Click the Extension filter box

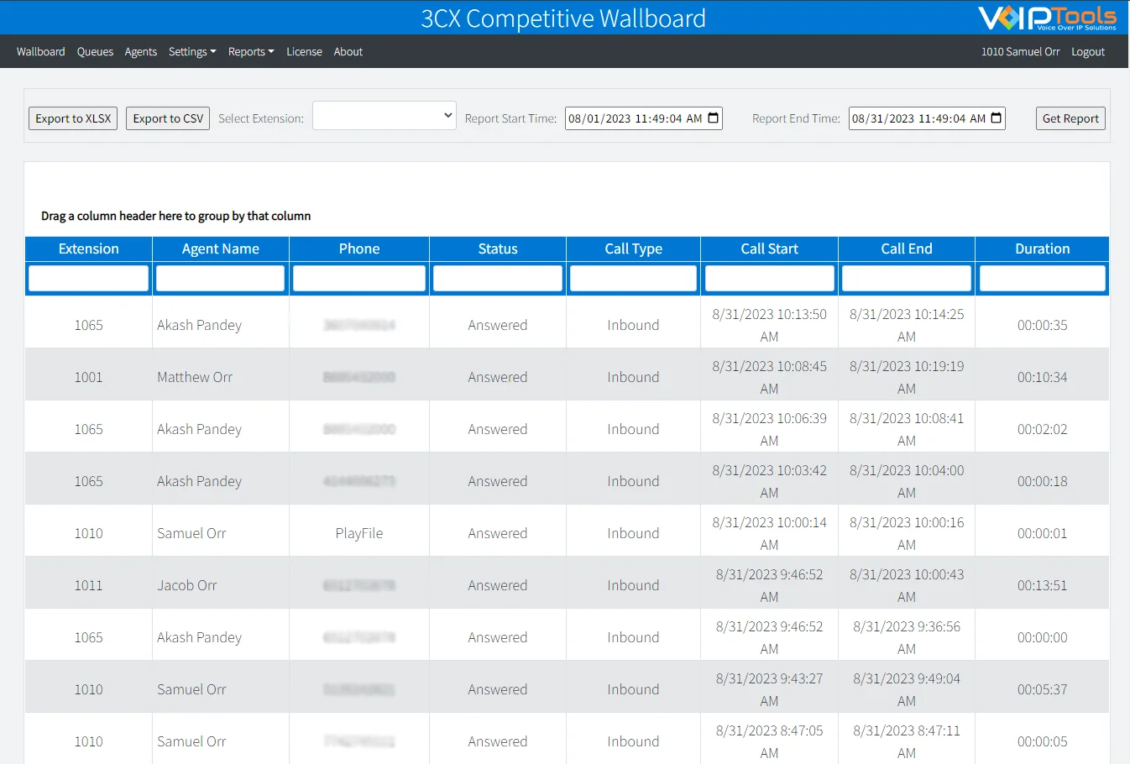pos(89,278)
